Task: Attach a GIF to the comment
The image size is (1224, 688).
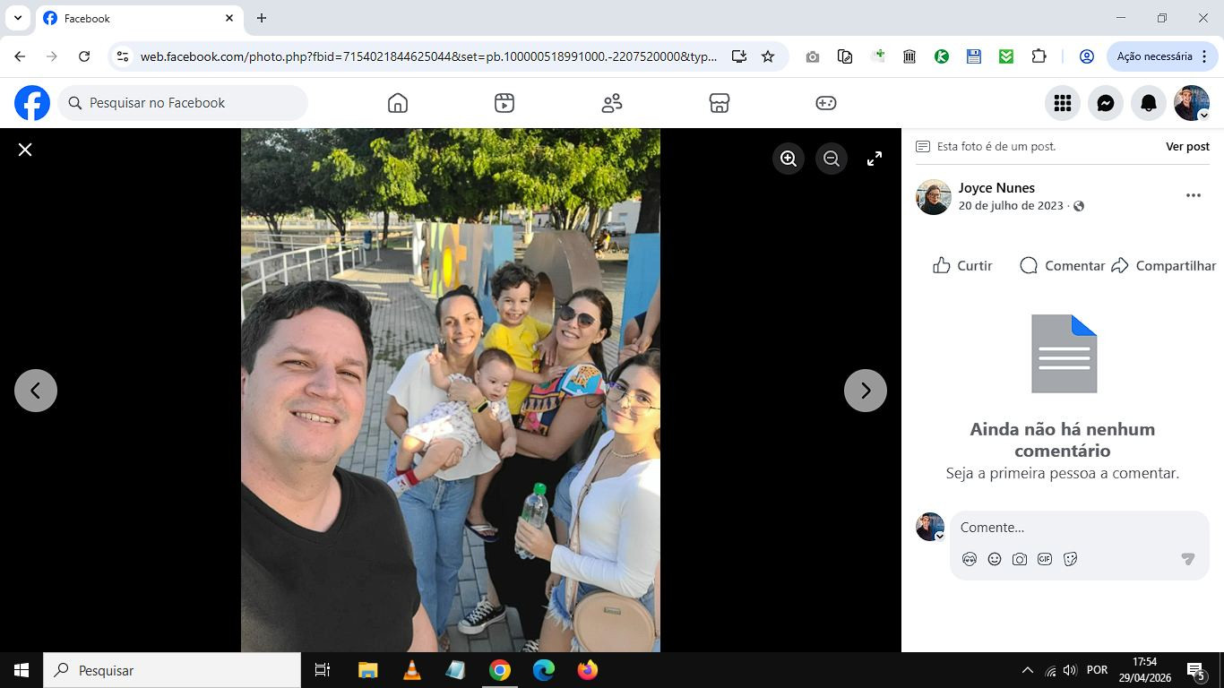Action: click(x=1045, y=559)
